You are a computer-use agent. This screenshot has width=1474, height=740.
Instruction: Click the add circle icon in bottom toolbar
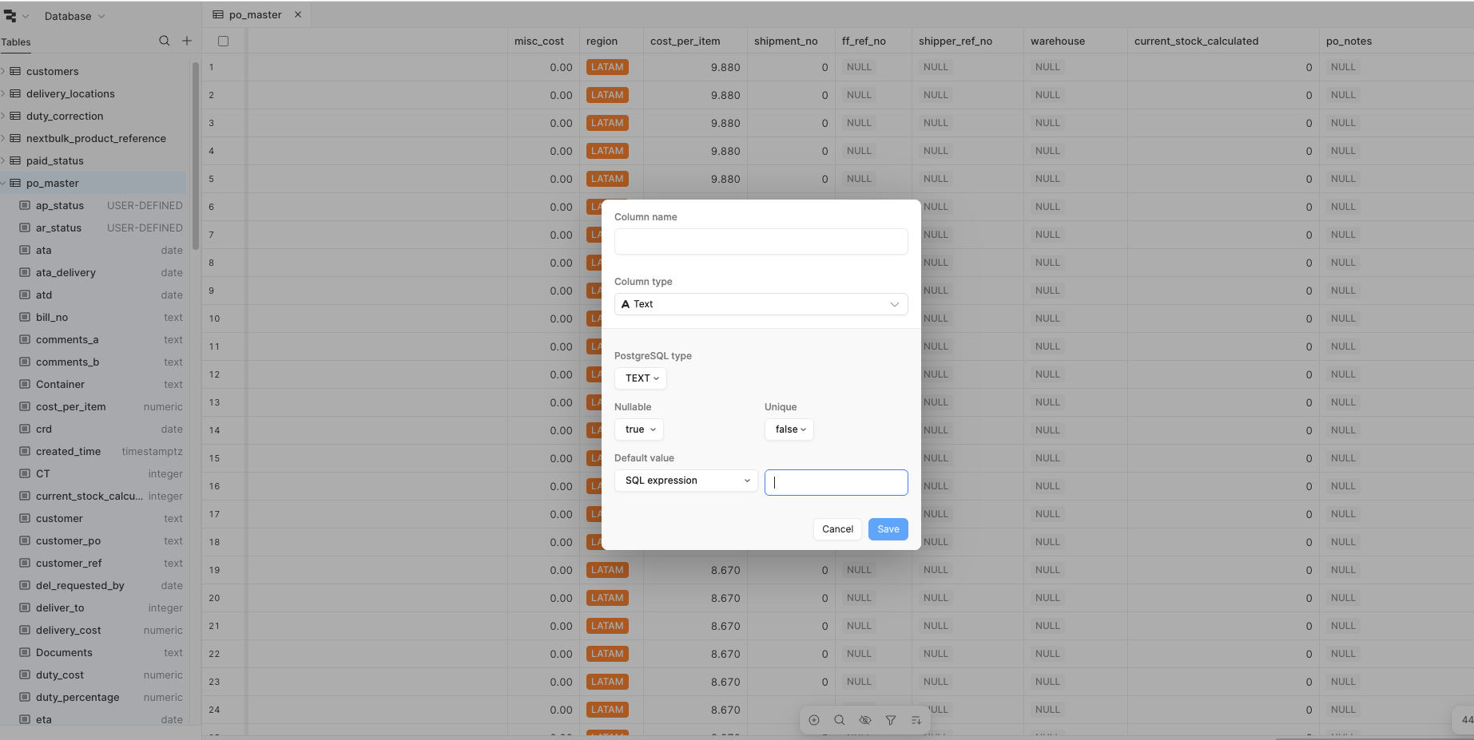pos(814,720)
